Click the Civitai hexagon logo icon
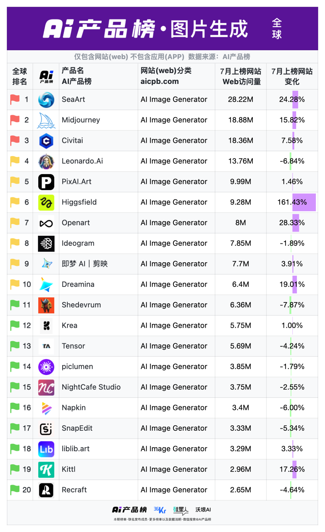 pos(46,141)
